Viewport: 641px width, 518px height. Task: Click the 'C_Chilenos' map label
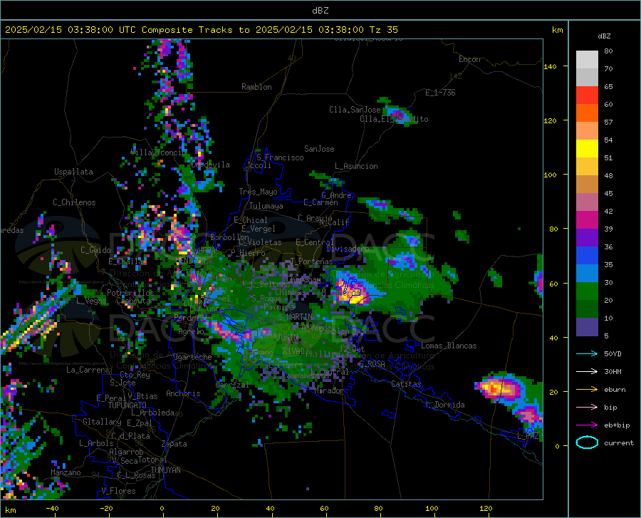(74, 202)
